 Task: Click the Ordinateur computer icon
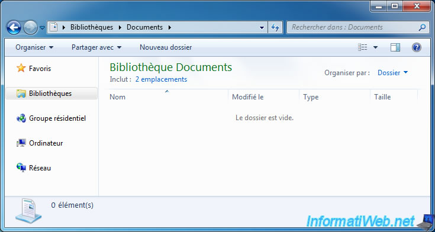(21, 143)
